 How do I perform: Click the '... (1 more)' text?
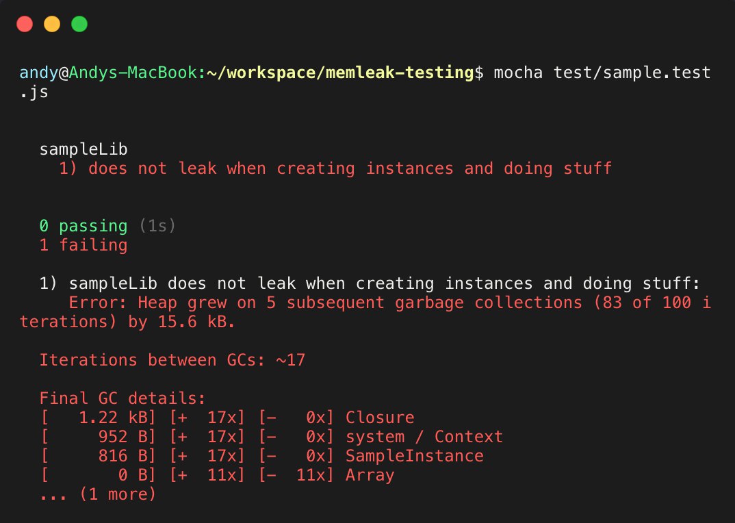point(97,494)
